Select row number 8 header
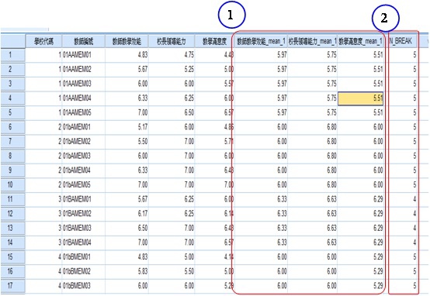This screenshot has height=296, width=430. pyautogui.click(x=13, y=156)
